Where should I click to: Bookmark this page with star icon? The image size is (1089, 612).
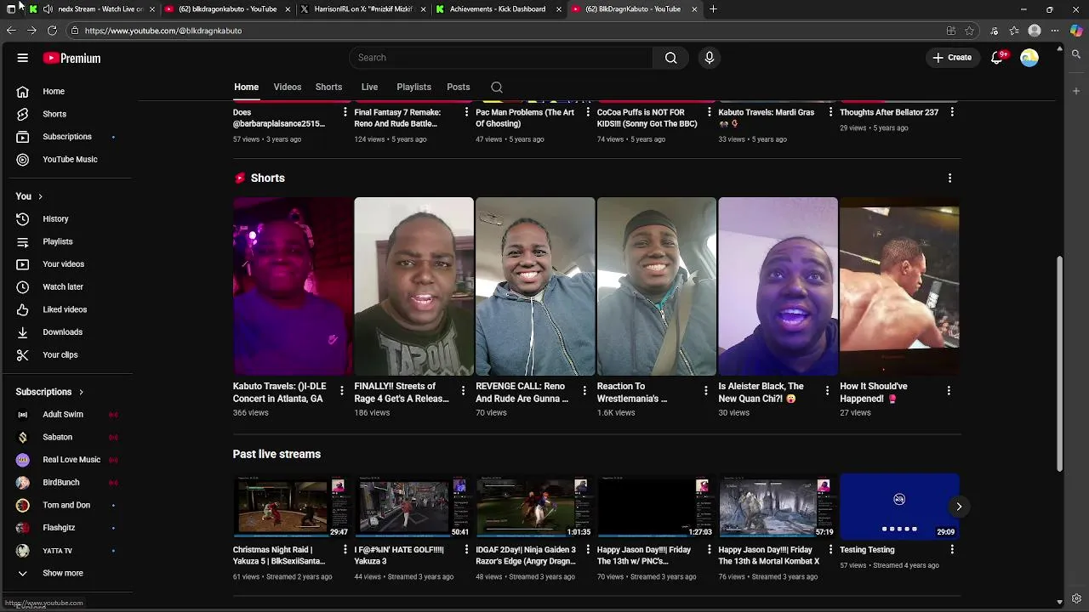click(969, 31)
